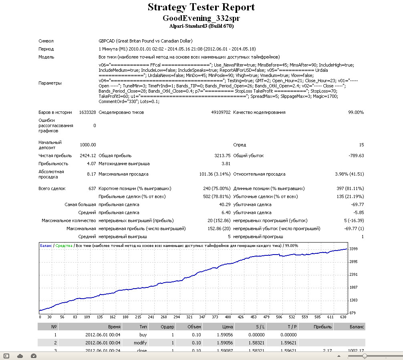Click the 'Модель' label
The height and width of the screenshot is (360, 403).
pos(46,57)
